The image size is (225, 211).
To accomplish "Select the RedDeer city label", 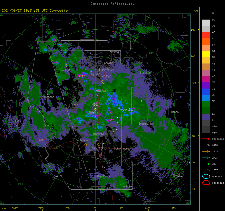I will [106, 76].
